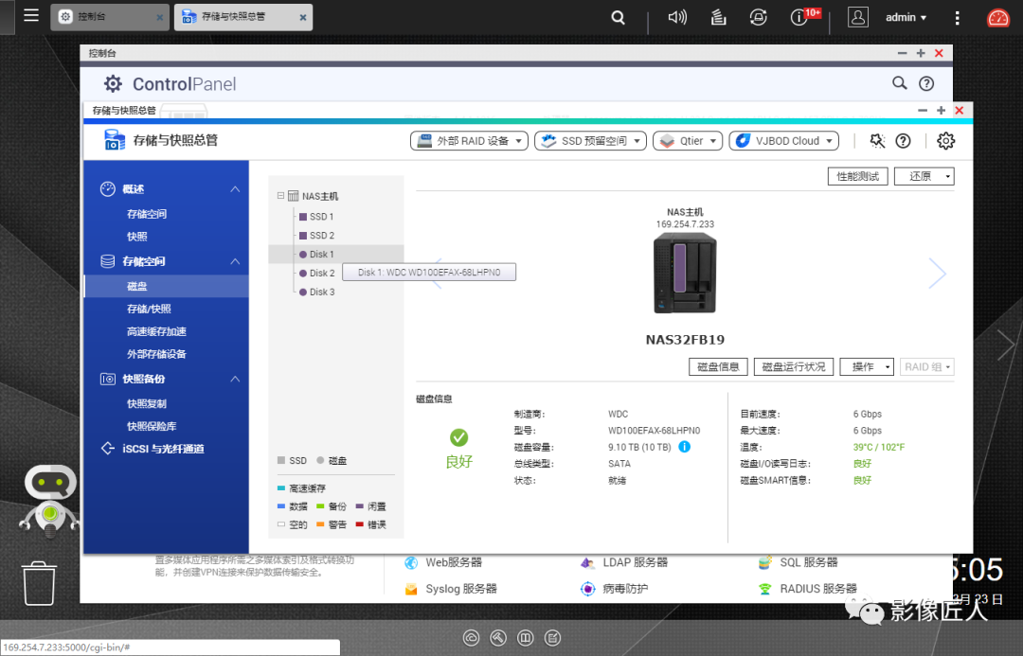Collapse the NAS主机 tree node
This screenshot has height=656, width=1023.
point(280,196)
